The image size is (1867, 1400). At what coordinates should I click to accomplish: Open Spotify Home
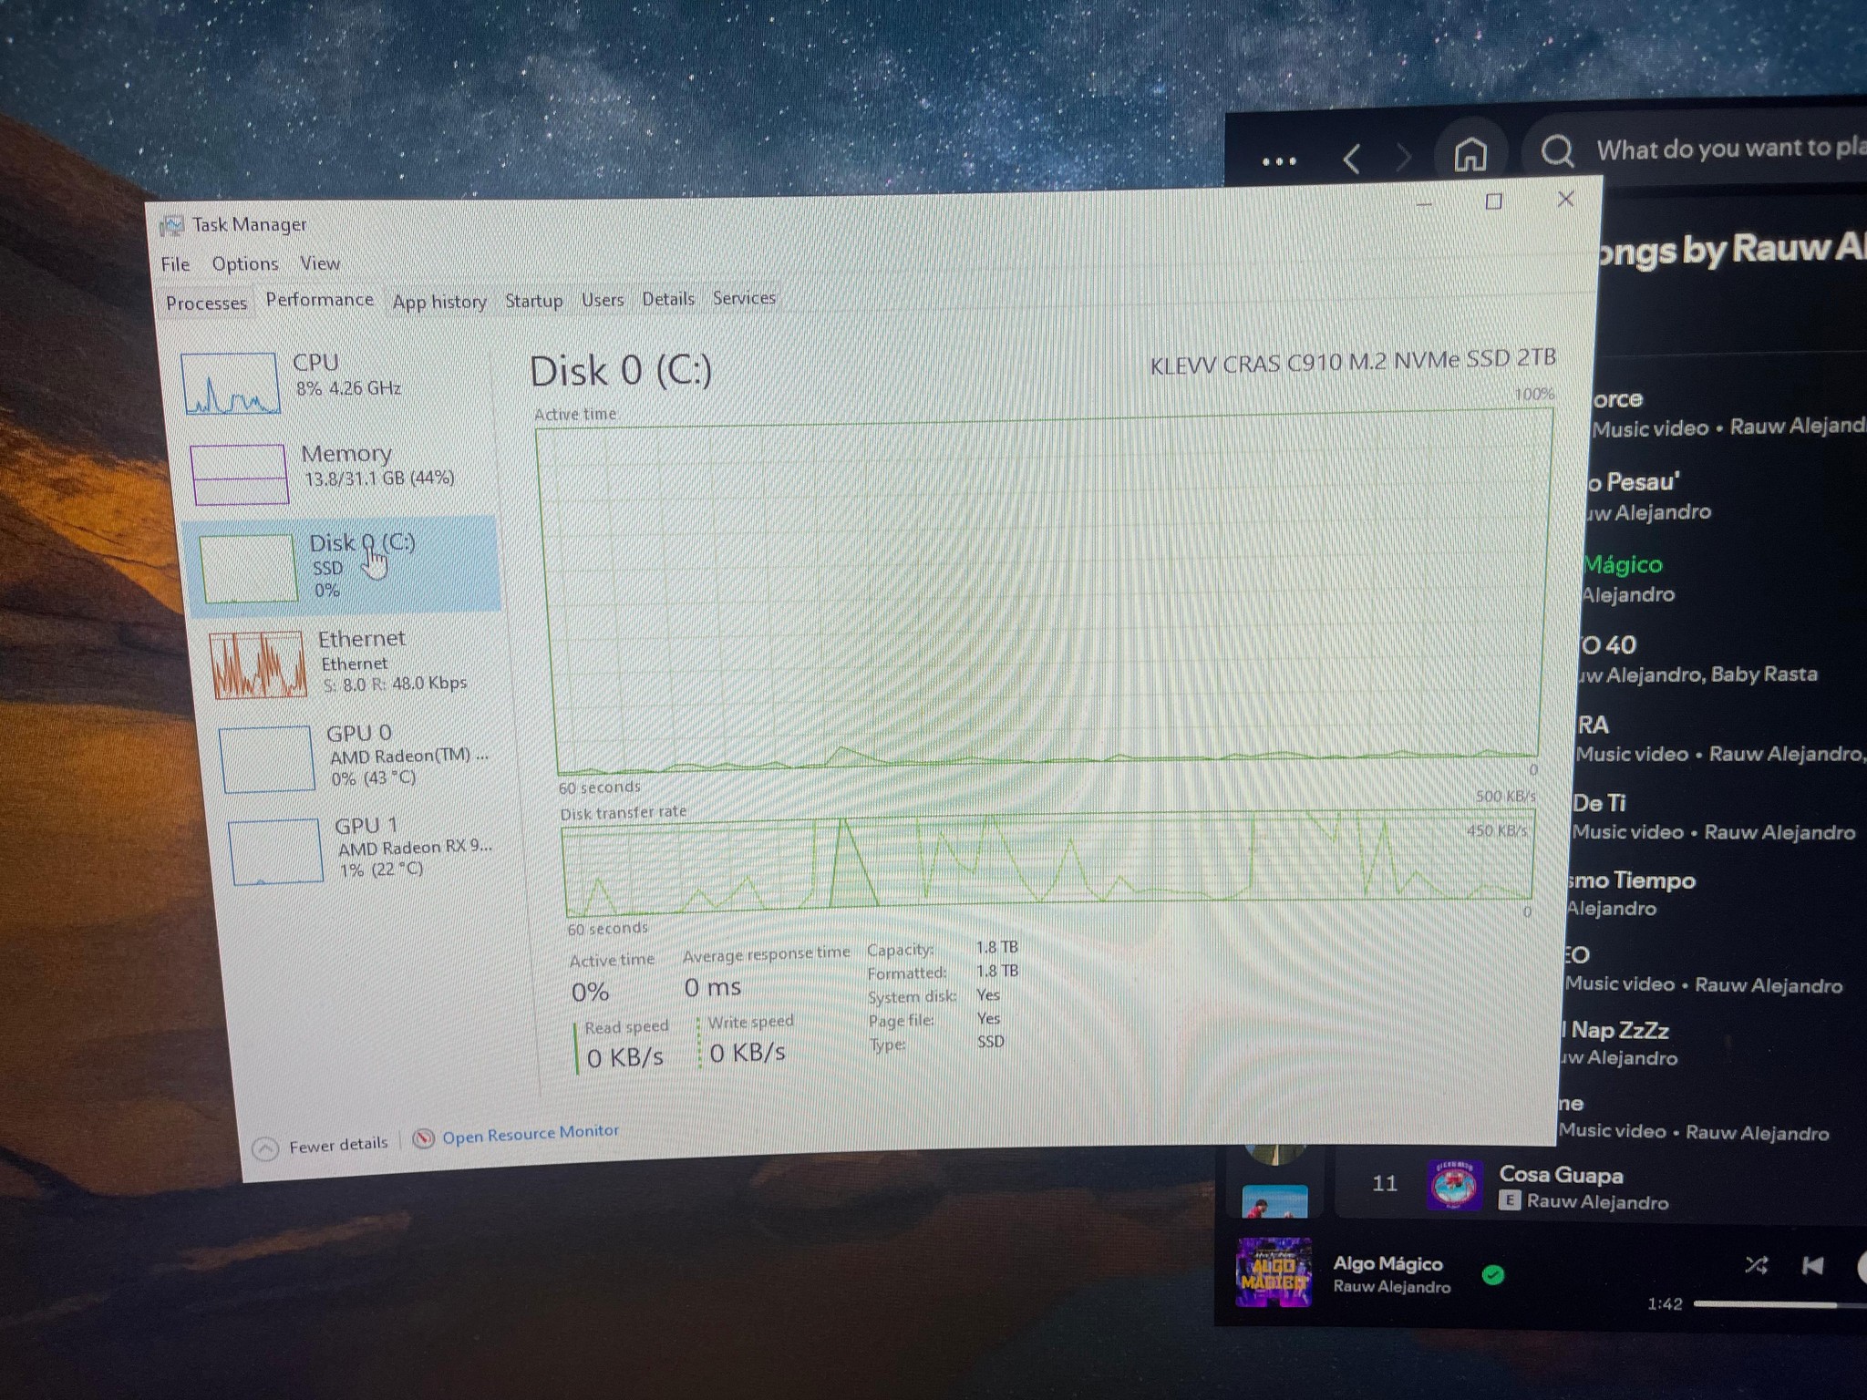(x=1470, y=155)
